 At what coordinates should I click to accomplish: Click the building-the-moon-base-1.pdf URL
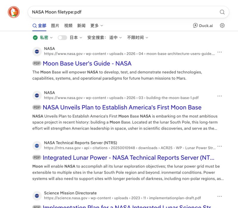click(x=121, y=98)
